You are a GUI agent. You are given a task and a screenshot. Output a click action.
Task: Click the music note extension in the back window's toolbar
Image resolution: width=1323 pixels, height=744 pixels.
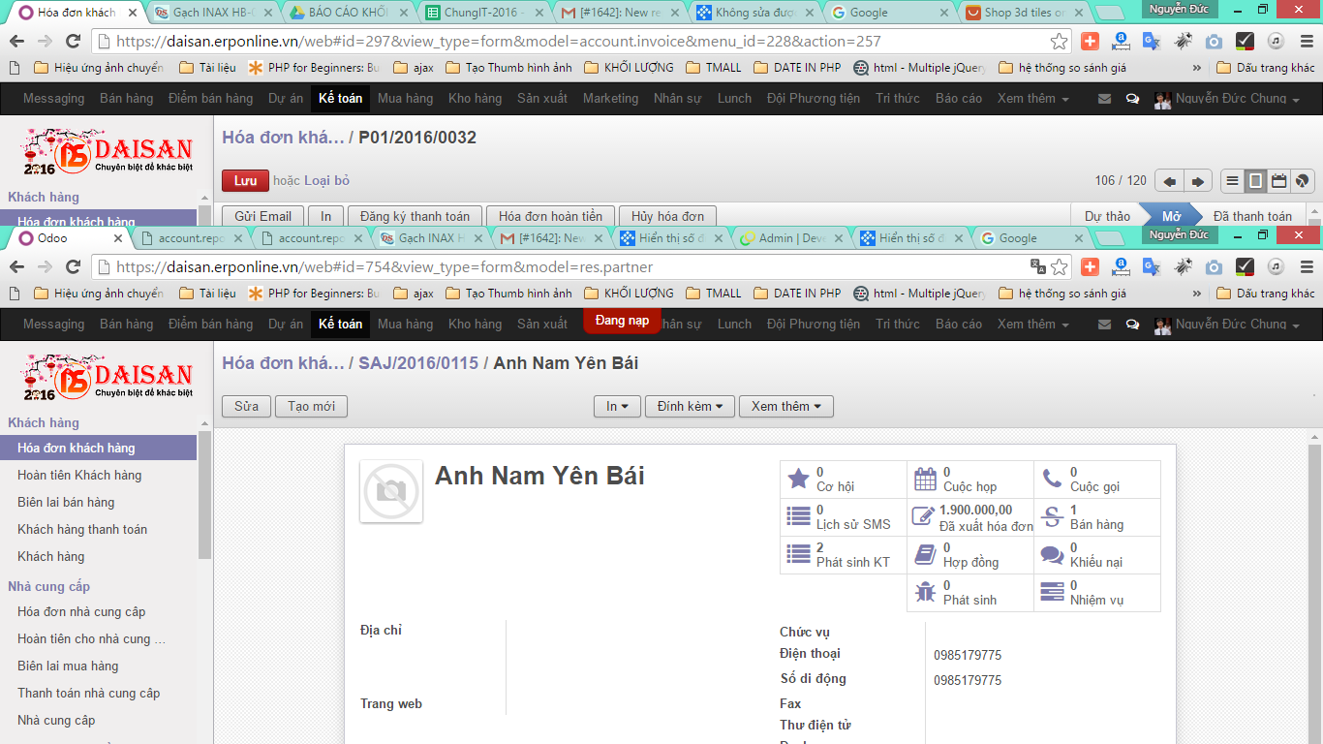(1276, 41)
